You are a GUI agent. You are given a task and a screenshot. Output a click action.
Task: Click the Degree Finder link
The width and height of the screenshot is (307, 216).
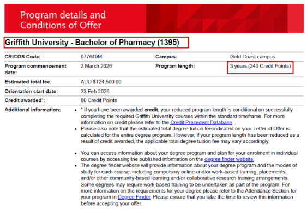[x=134, y=197]
